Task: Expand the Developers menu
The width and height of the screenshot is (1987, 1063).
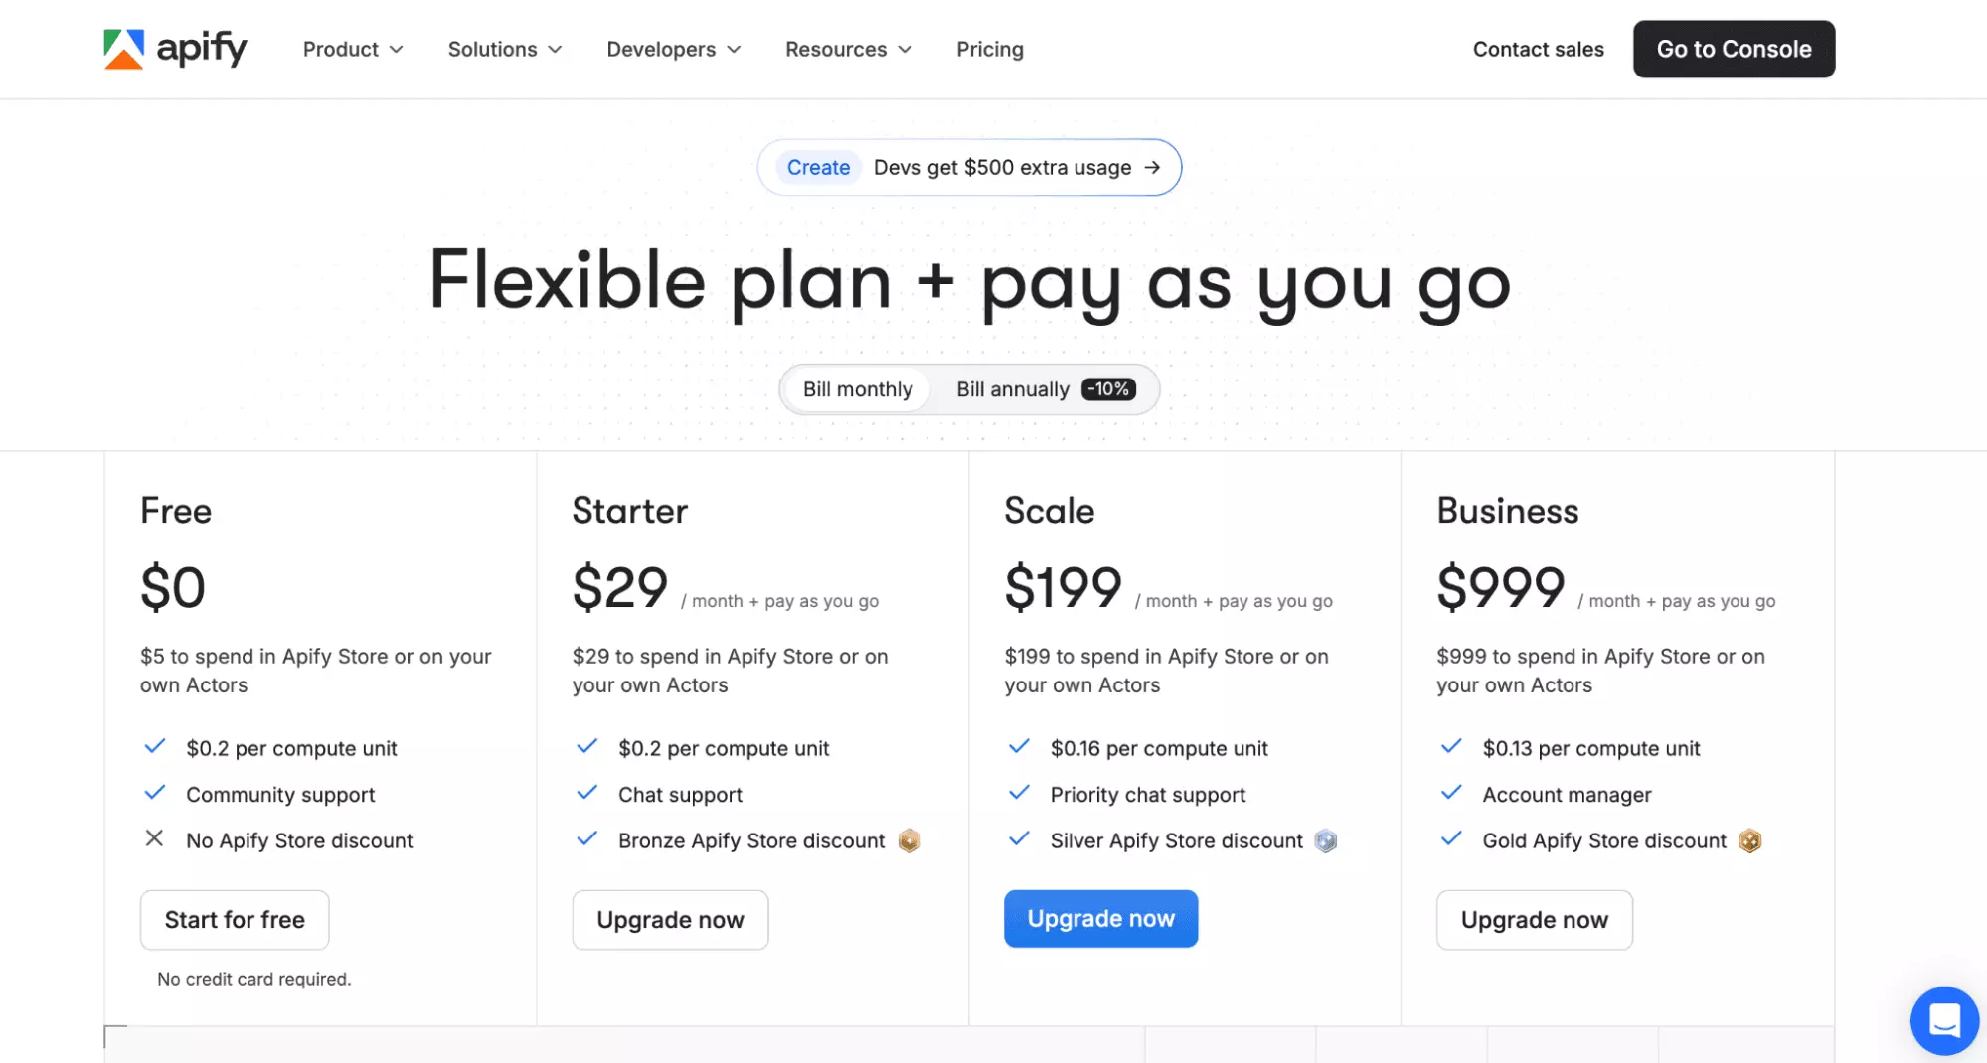Action: pyautogui.click(x=673, y=49)
